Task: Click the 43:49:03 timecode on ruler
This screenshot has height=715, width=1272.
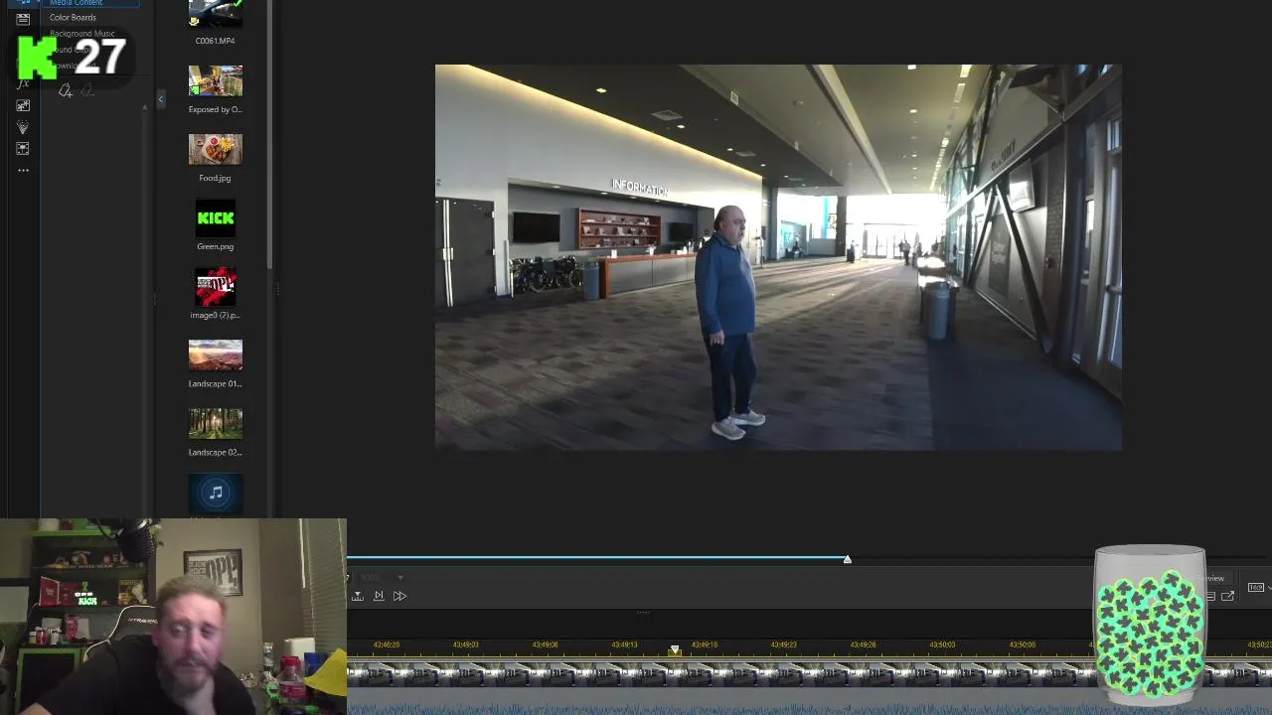Action: [465, 645]
